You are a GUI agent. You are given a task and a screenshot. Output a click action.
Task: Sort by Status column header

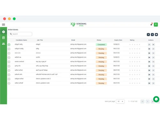point(99,40)
